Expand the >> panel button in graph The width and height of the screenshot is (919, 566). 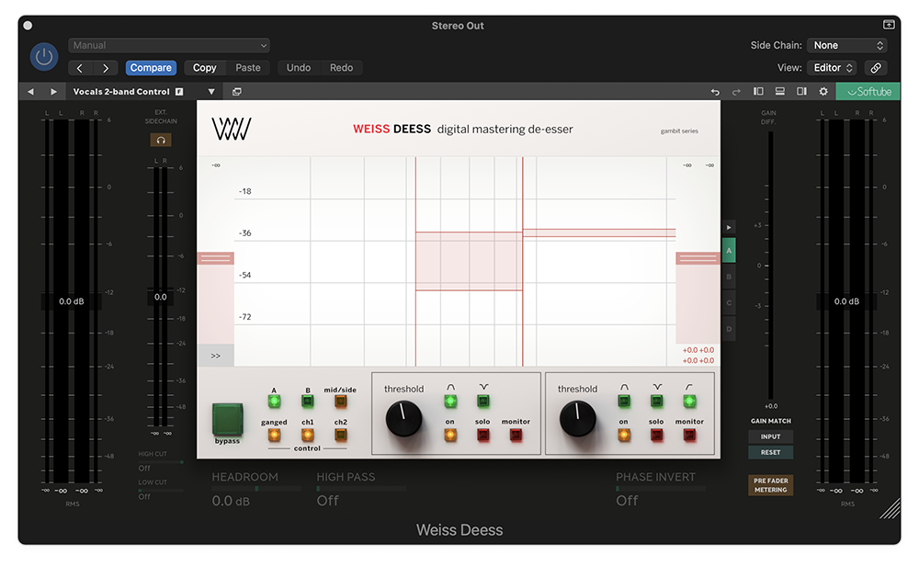(216, 356)
